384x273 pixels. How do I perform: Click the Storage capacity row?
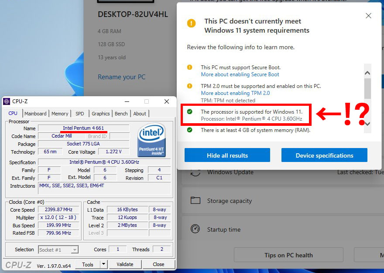tap(283, 201)
